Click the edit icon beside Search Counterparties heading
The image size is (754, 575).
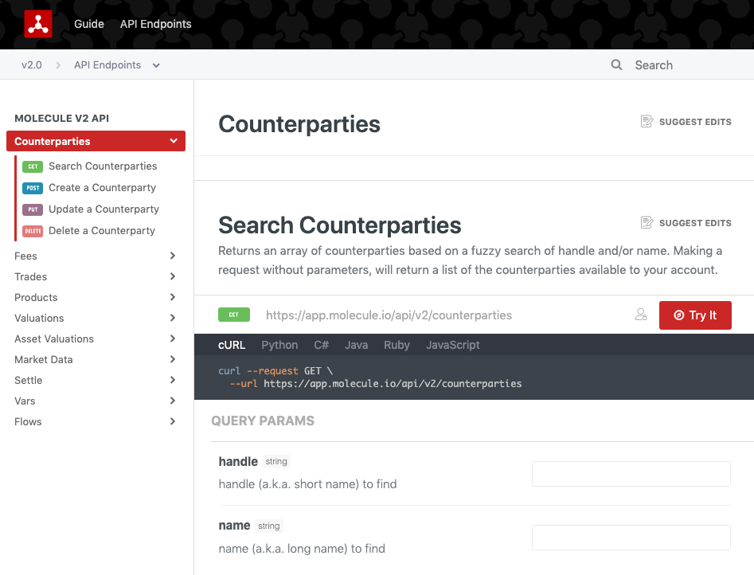click(x=647, y=223)
